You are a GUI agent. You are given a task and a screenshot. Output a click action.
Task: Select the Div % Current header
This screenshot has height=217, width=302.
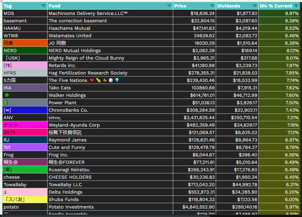pyautogui.click(x=279, y=6)
